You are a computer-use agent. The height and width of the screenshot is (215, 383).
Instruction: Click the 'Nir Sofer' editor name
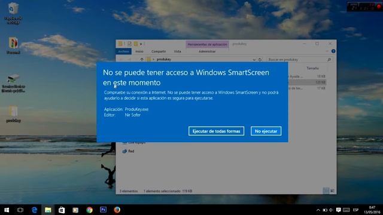[x=133, y=115]
